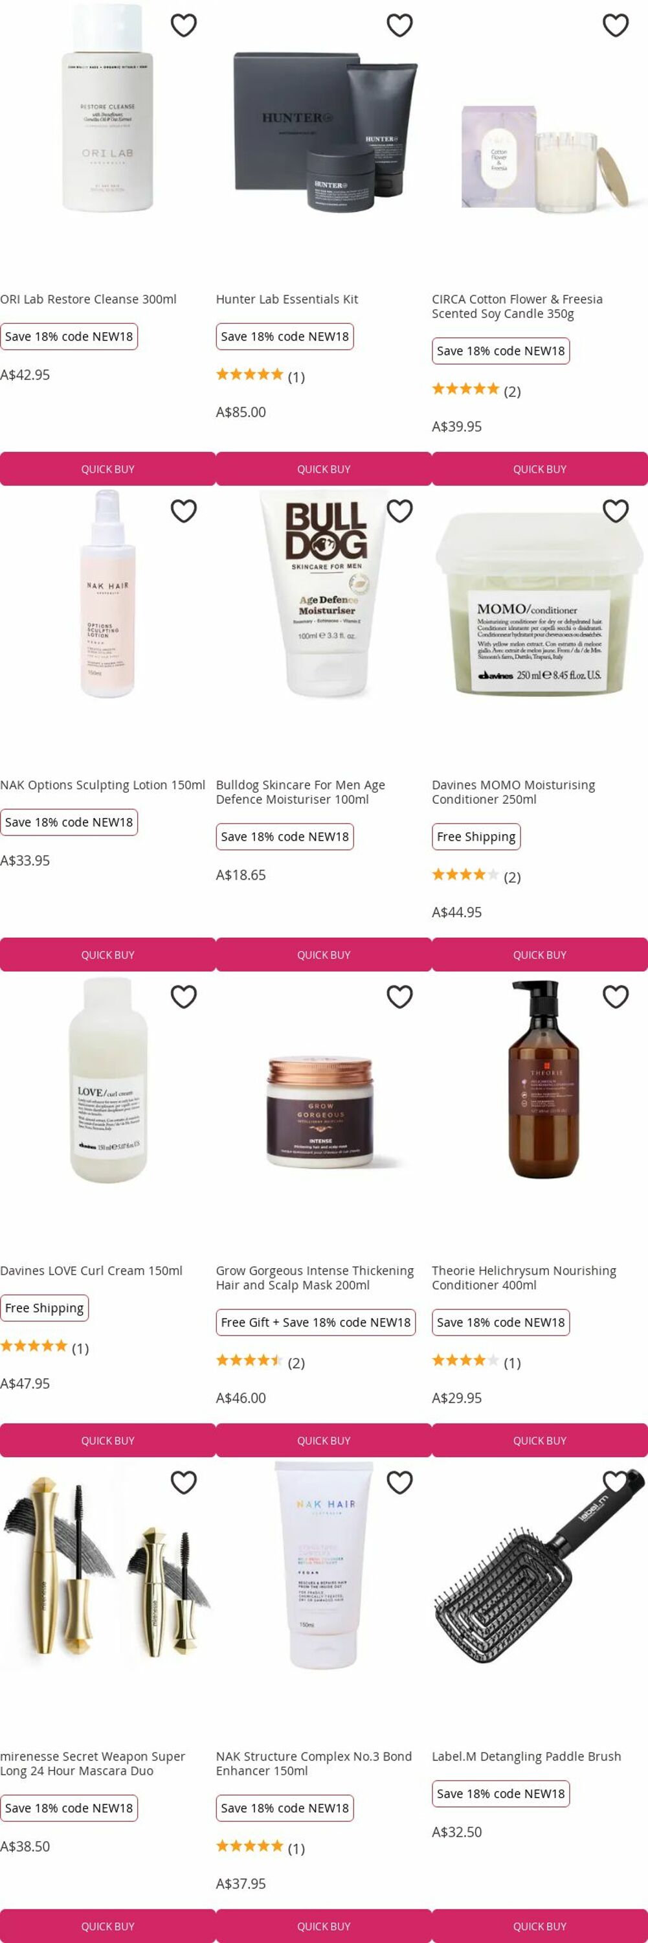Open the Label.M paddle brush image

point(539,1567)
